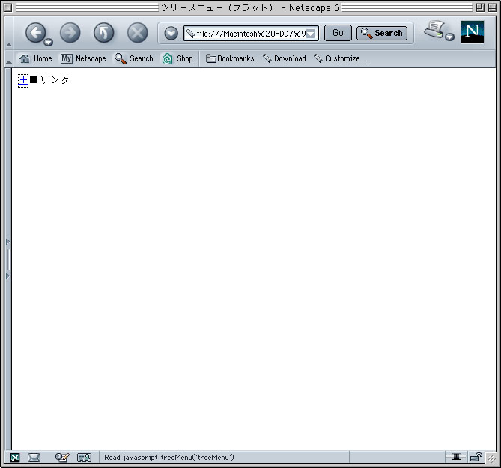Click the URL address field
The height and width of the screenshot is (468, 501).
pyautogui.click(x=251, y=33)
